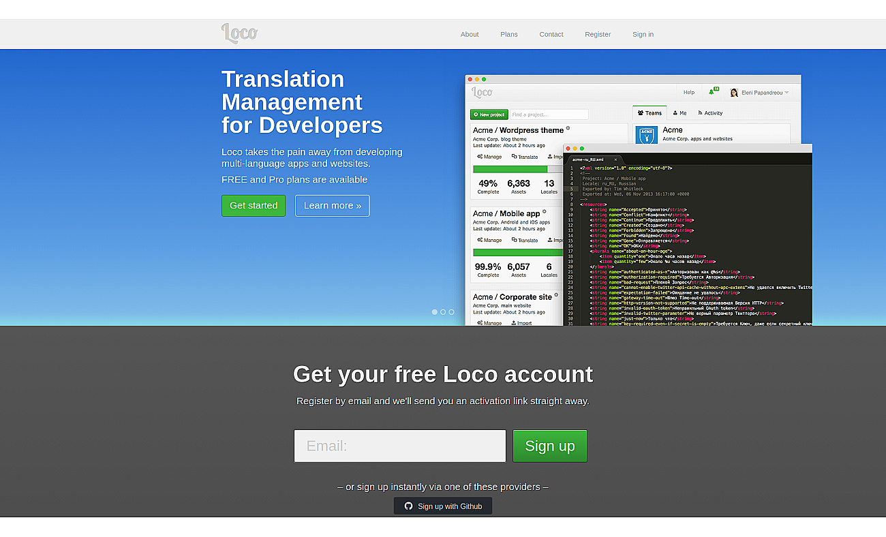Click Manage under Acme / Wordpress theme

(489, 157)
